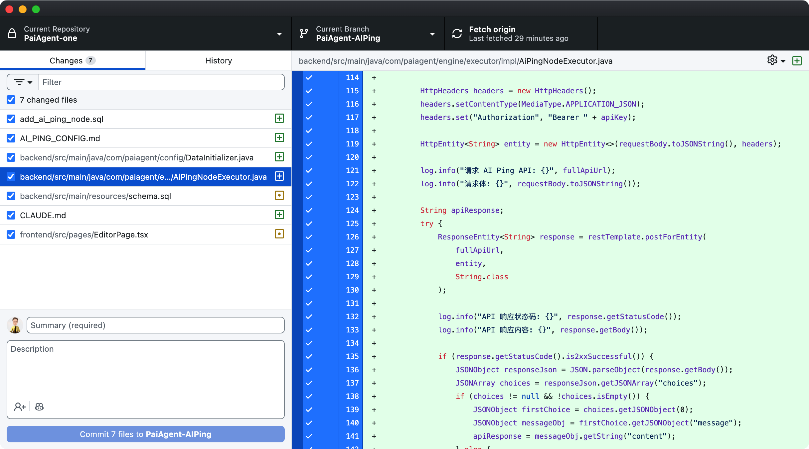Image resolution: width=809 pixels, height=449 pixels.
Task: Click the Summary (required) input field
Action: 155,325
